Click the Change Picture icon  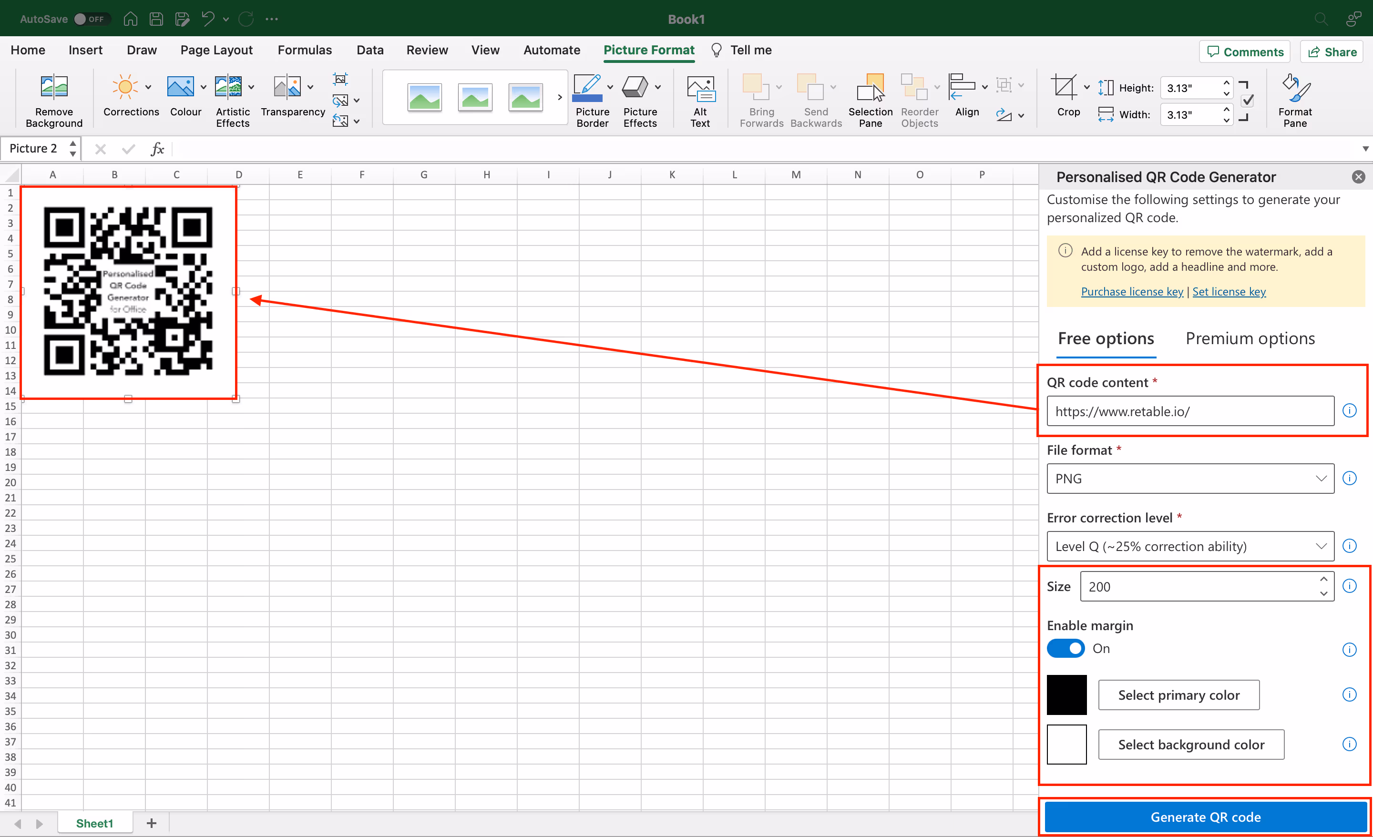[340, 100]
